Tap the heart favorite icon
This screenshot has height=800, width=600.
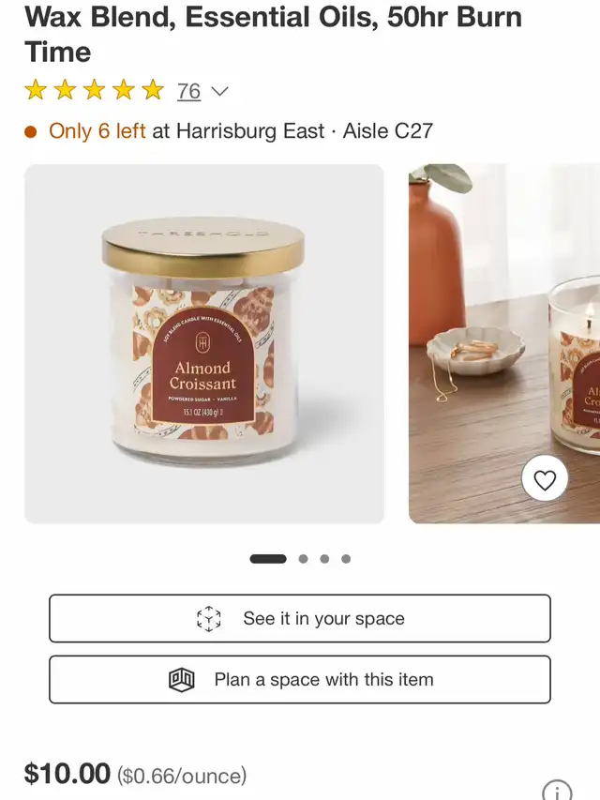545,479
